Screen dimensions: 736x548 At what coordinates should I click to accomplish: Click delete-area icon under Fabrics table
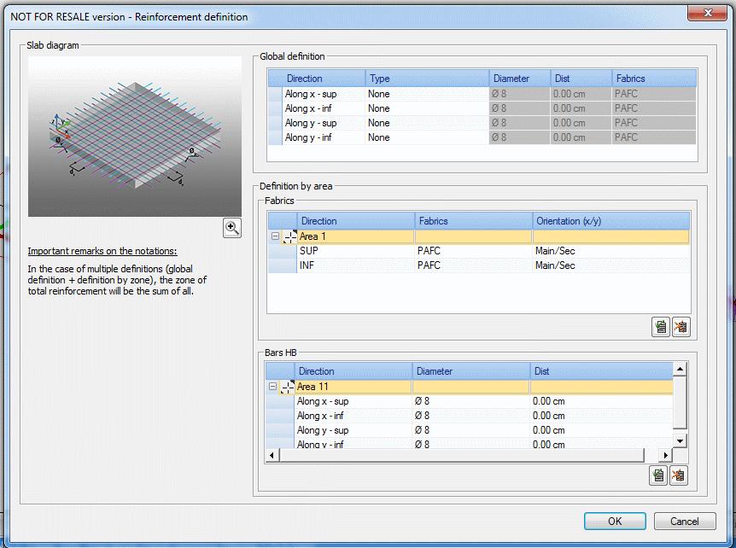(681, 327)
